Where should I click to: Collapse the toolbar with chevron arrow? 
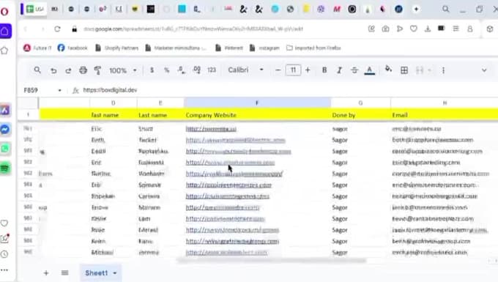click(x=484, y=70)
